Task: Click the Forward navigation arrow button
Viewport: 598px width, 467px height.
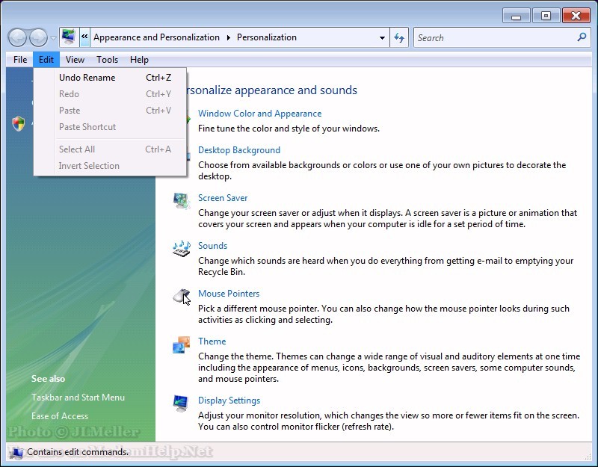Action: [x=38, y=37]
